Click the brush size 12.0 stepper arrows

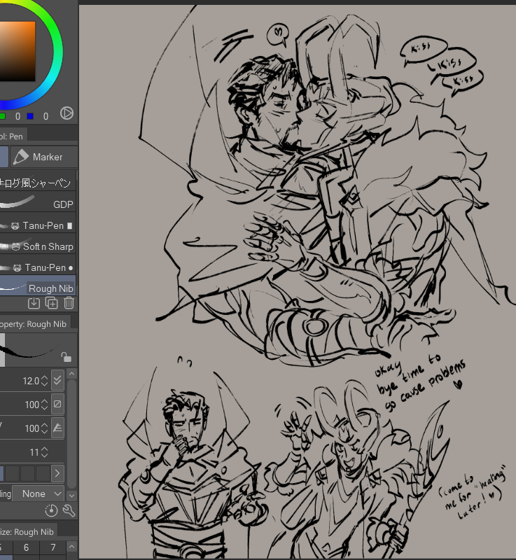pos(44,381)
